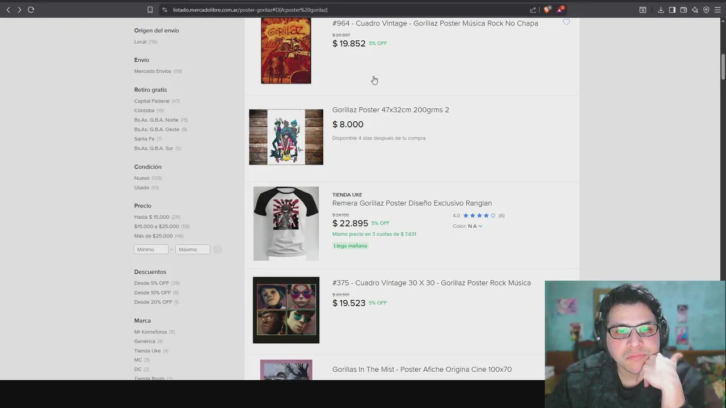Viewport: 726px width, 408px height.
Task: Favorite the #964 Cuadro Vintage listing heart
Action: click(x=566, y=22)
